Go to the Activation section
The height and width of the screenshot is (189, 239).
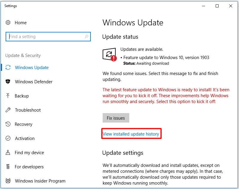25,139
